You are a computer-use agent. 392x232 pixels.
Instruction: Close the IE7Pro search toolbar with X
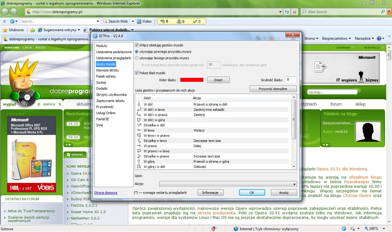pyautogui.click(x=5, y=21)
